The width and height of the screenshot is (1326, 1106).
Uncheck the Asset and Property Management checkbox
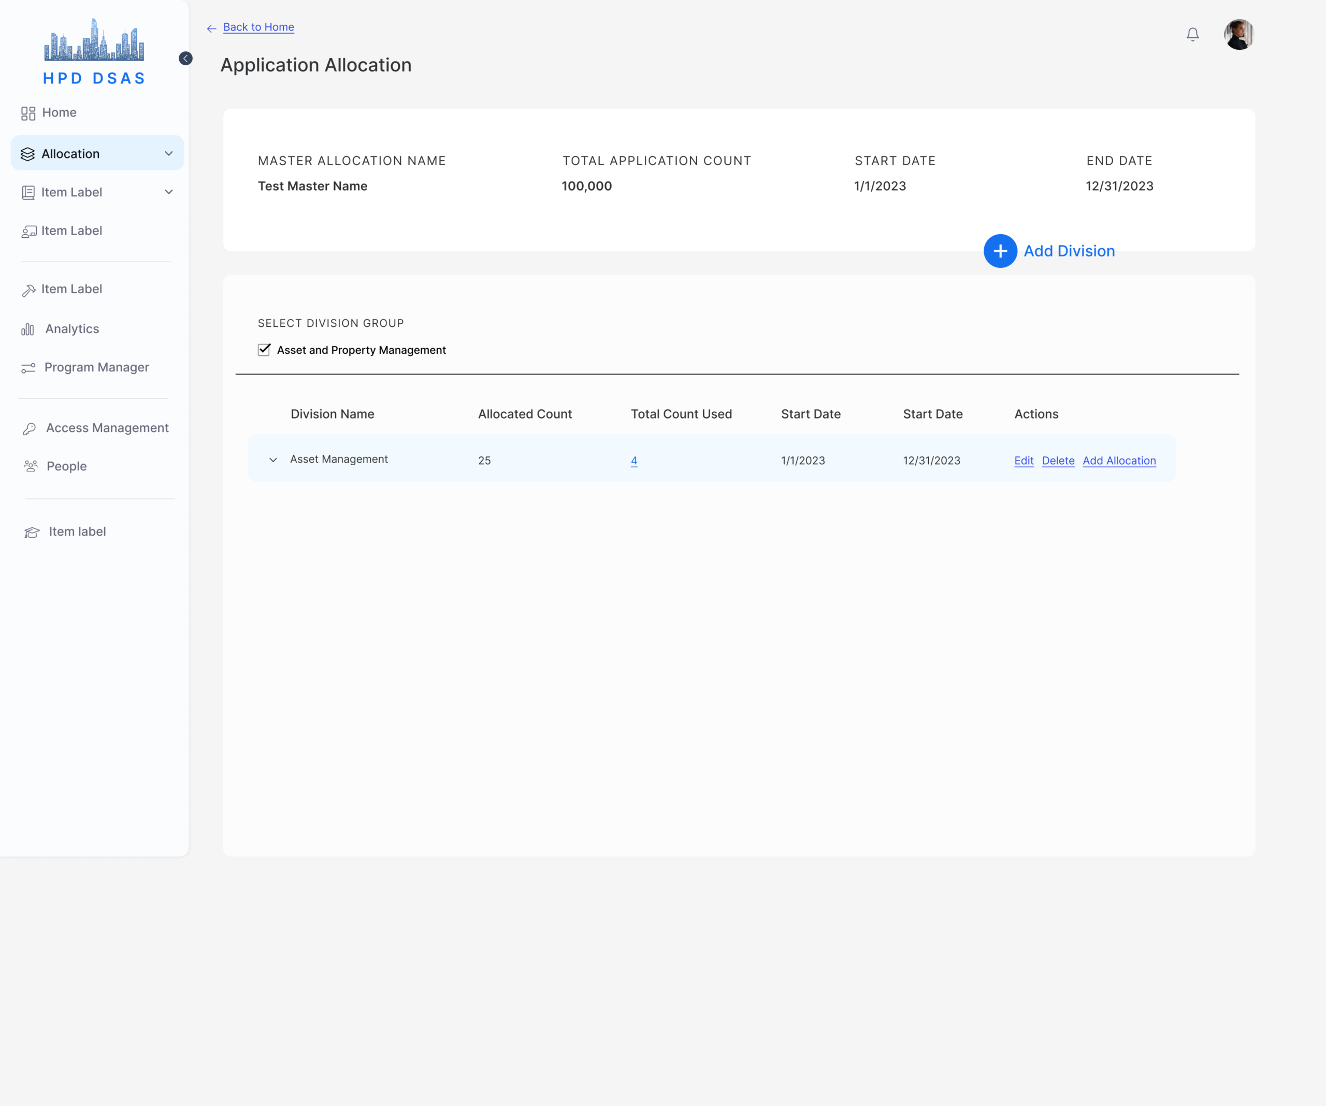tap(264, 350)
